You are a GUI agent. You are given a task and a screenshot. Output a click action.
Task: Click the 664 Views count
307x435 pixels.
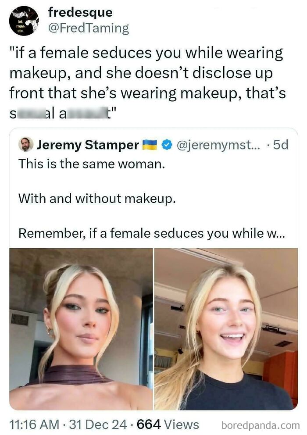168,424
